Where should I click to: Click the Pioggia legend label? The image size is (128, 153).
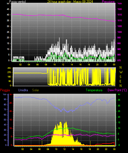[x=5, y=90]
